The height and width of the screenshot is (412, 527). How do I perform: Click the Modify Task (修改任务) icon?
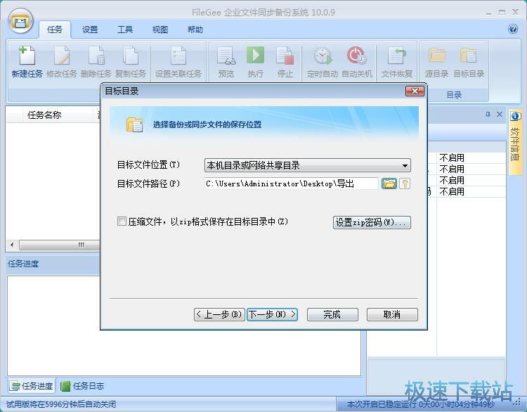point(62,56)
